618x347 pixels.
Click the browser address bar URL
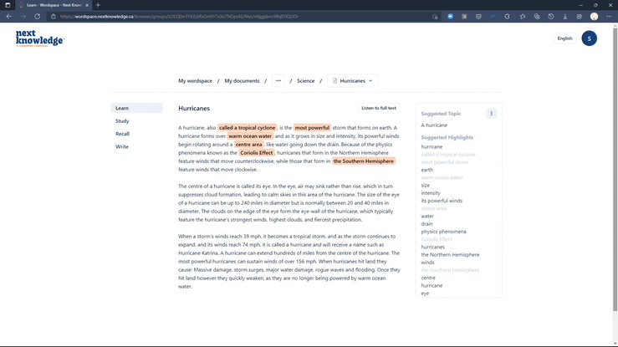click(179, 17)
